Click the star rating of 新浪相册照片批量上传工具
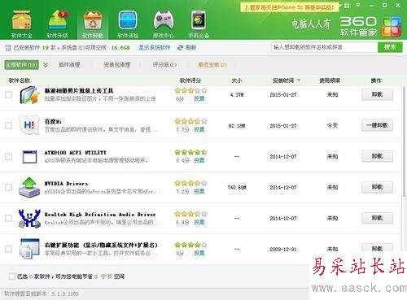Viewport: 407px width, 300px height. tap(190, 90)
